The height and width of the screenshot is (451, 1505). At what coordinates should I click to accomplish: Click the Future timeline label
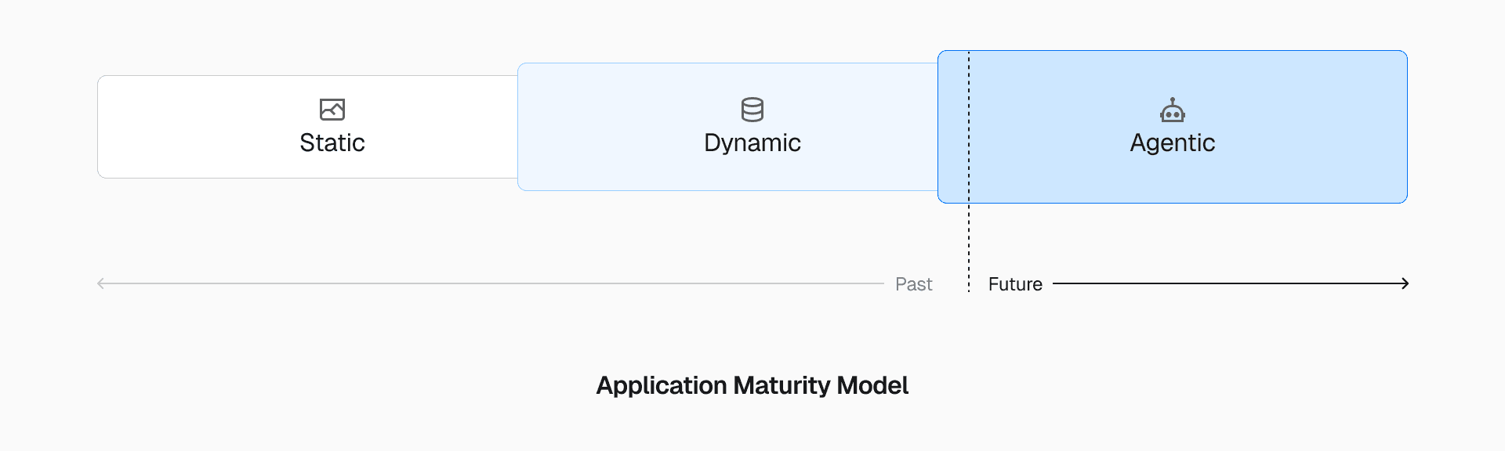(1015, 284)
